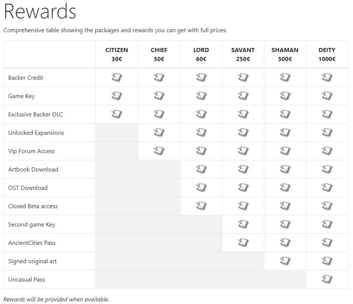Click the LORD 60€ package header
This screenshot has height=304, width=353.
pyautogui.click(x=201, y=55)
